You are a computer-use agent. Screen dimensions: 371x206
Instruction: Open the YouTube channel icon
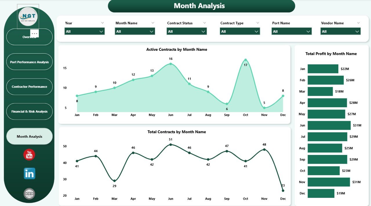point(29,155)
